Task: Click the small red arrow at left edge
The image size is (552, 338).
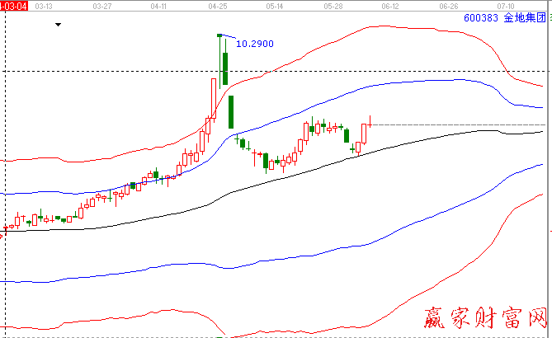Action: click(2, 236)
